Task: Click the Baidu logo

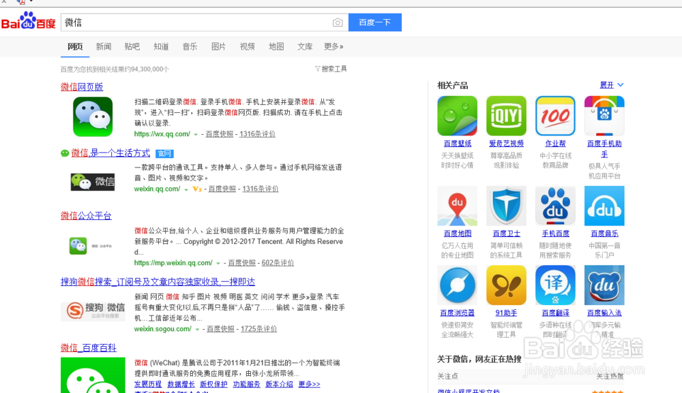Action: pos(29,20)
